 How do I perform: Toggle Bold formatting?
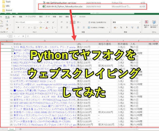pyautogui.click(x=18, y=28)
